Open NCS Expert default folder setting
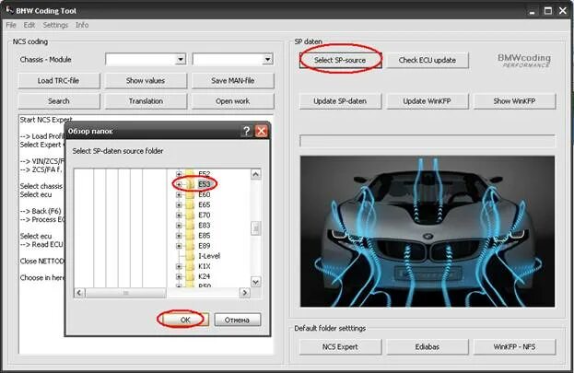This screenshot has width=574, height=373. tap(340, 346)
